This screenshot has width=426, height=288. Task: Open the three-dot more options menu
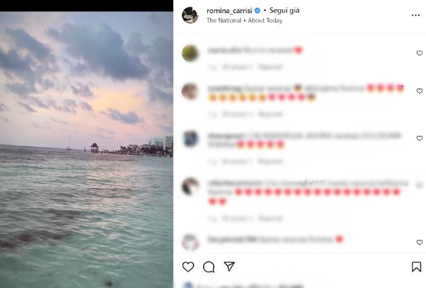[416, 16]
